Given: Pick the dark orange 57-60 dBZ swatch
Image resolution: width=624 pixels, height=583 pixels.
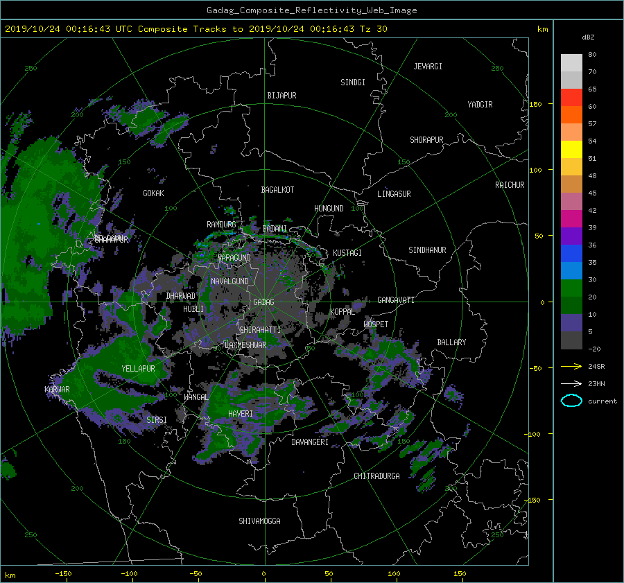Looking at the screenshot, I should [571, 115].
